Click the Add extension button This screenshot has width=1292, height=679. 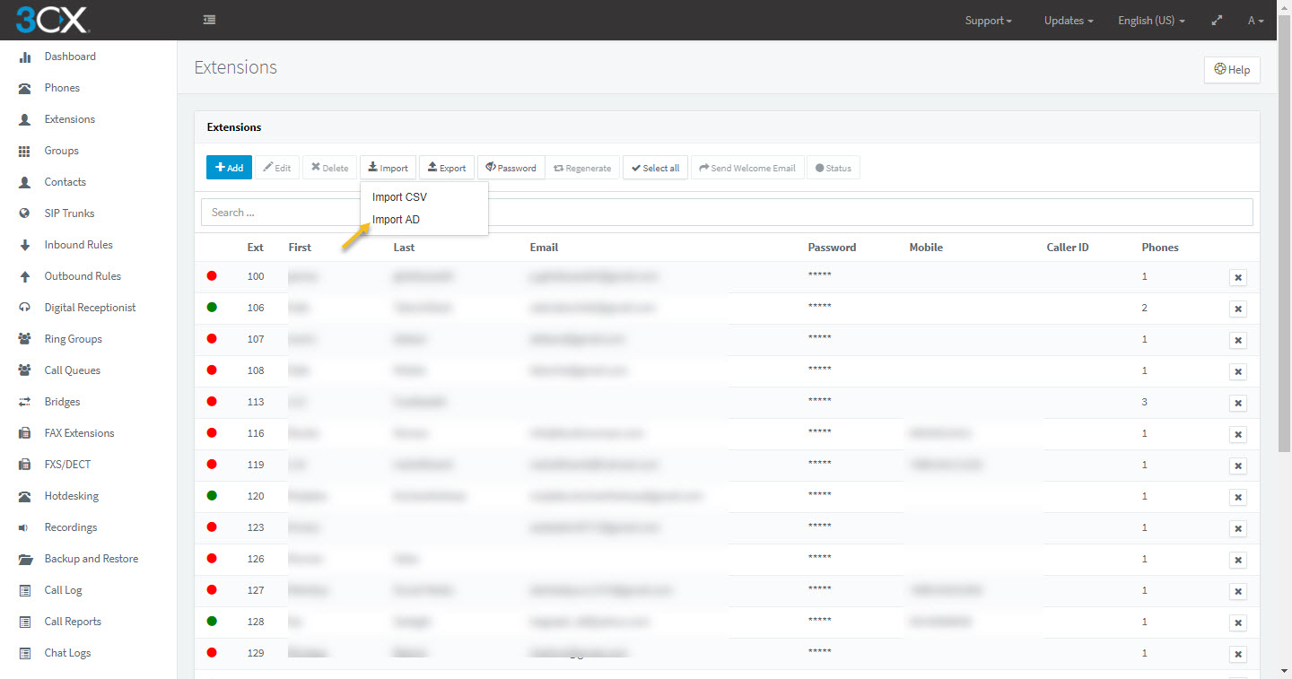229,168
